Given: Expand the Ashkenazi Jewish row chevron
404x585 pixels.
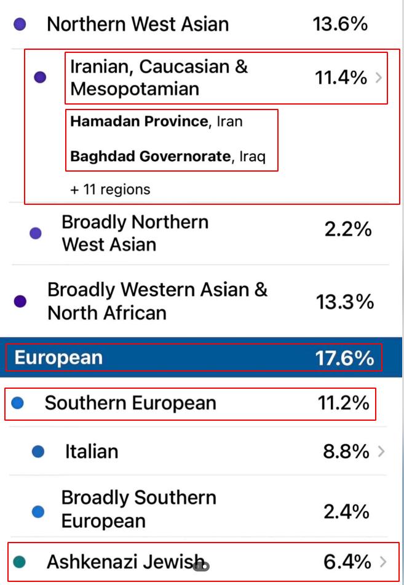Looking at the screenshot, I should (x=384, y=562).
